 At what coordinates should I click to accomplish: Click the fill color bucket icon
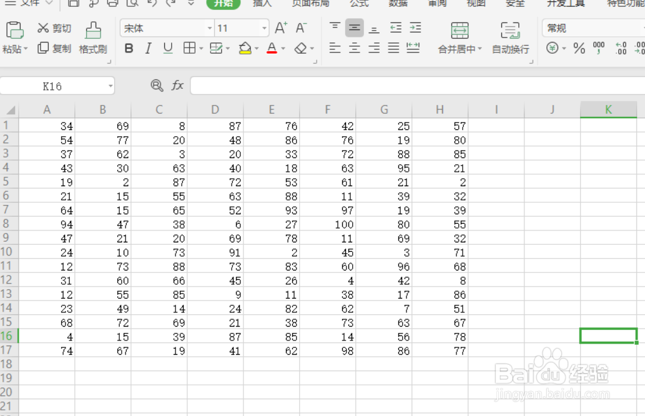click(x=245, y=48)
